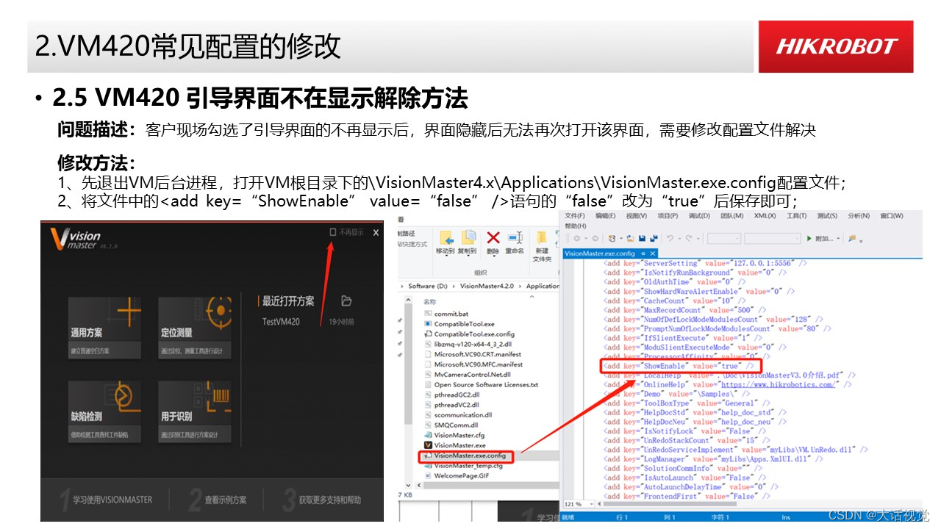This screenshot has width=941, height=529.
Task: Click the ServerSetting key line
Action: 704,263
